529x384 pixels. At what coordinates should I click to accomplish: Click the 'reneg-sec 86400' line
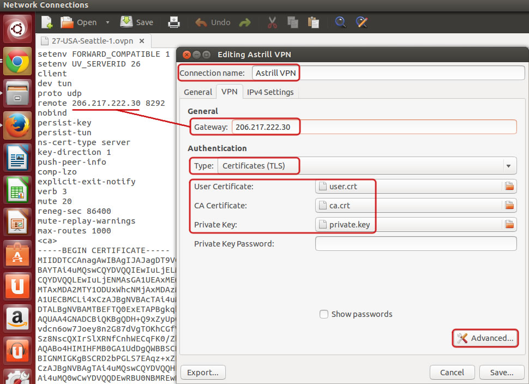pyautogui.click(x=74, y=211)
